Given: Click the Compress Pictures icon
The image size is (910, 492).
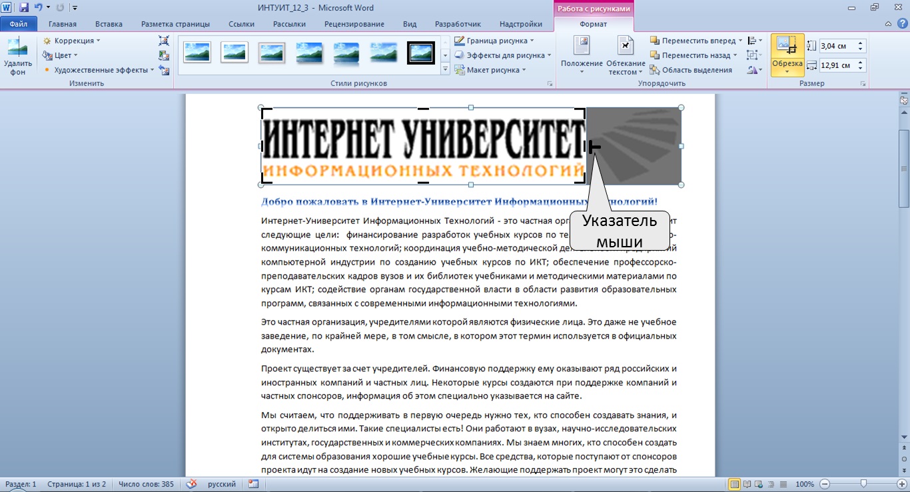Looking at the screenshot, I should click(x=165, y=41).
